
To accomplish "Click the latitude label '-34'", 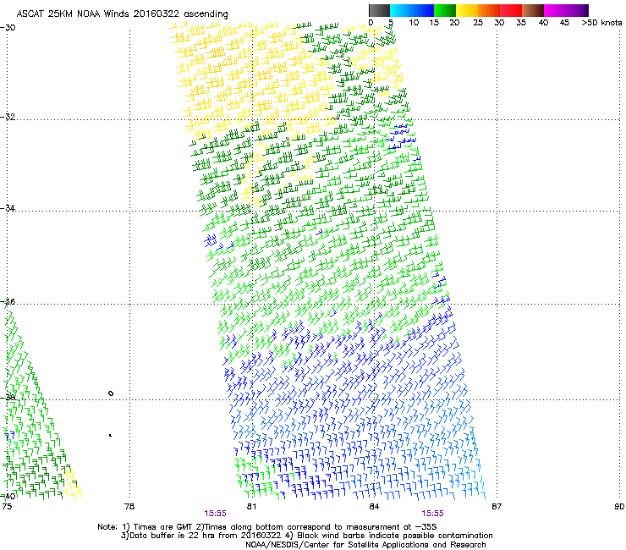I will tap(8, 208).
